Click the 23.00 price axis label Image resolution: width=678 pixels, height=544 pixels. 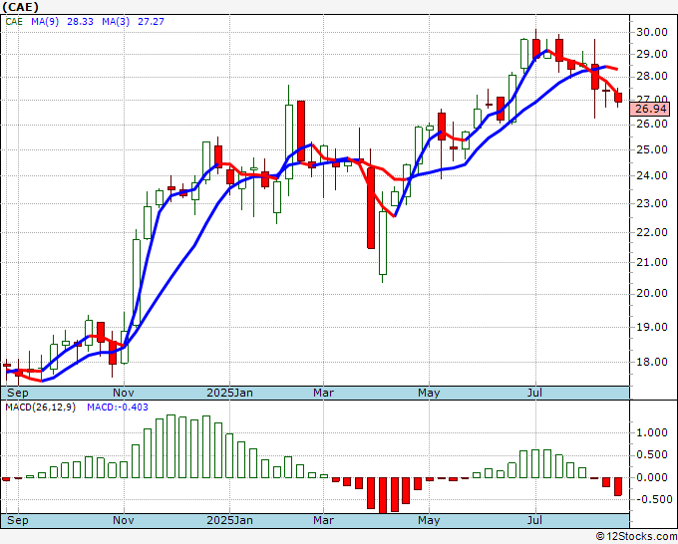652,203
